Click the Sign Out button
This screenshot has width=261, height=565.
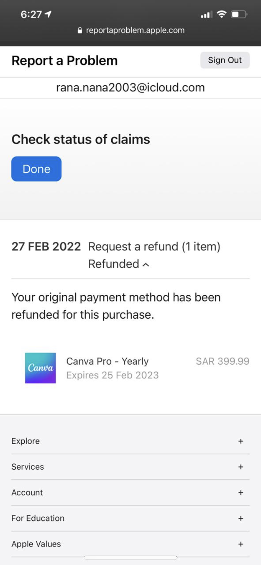225,60
